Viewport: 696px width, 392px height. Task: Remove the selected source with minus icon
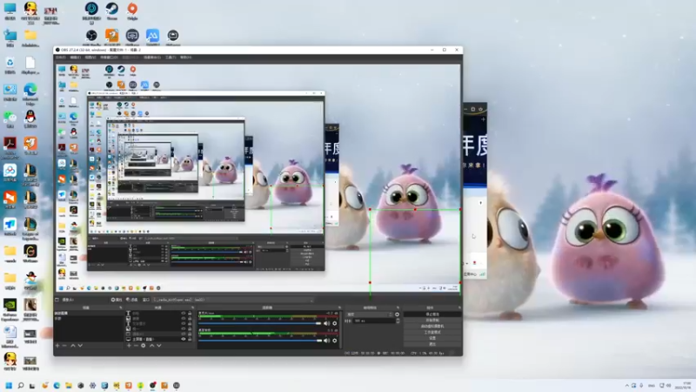click(x=136, y=345)
